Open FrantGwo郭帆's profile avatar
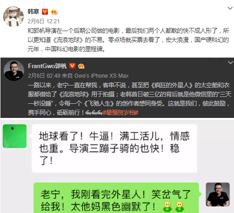This screenshot has width=234, height=213. [14, 70]
